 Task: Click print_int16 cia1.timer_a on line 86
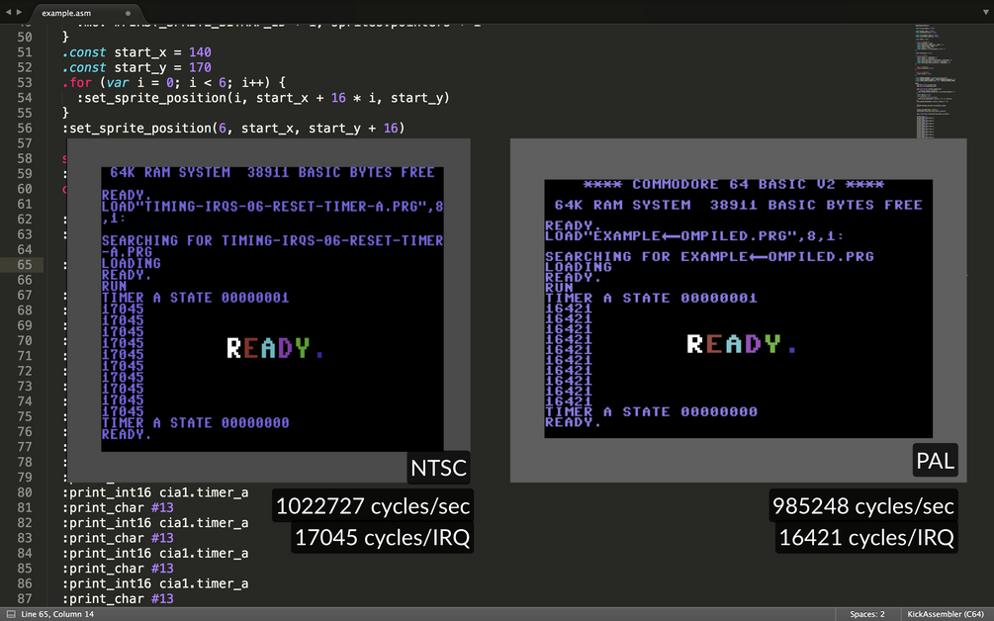pos(155,583)
